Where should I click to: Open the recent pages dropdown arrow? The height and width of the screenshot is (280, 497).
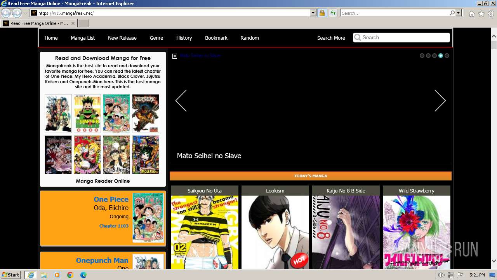coord(25,13)
